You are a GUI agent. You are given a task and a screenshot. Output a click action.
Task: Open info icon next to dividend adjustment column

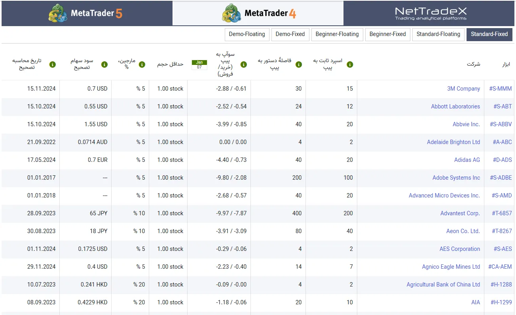pos(104,64)
